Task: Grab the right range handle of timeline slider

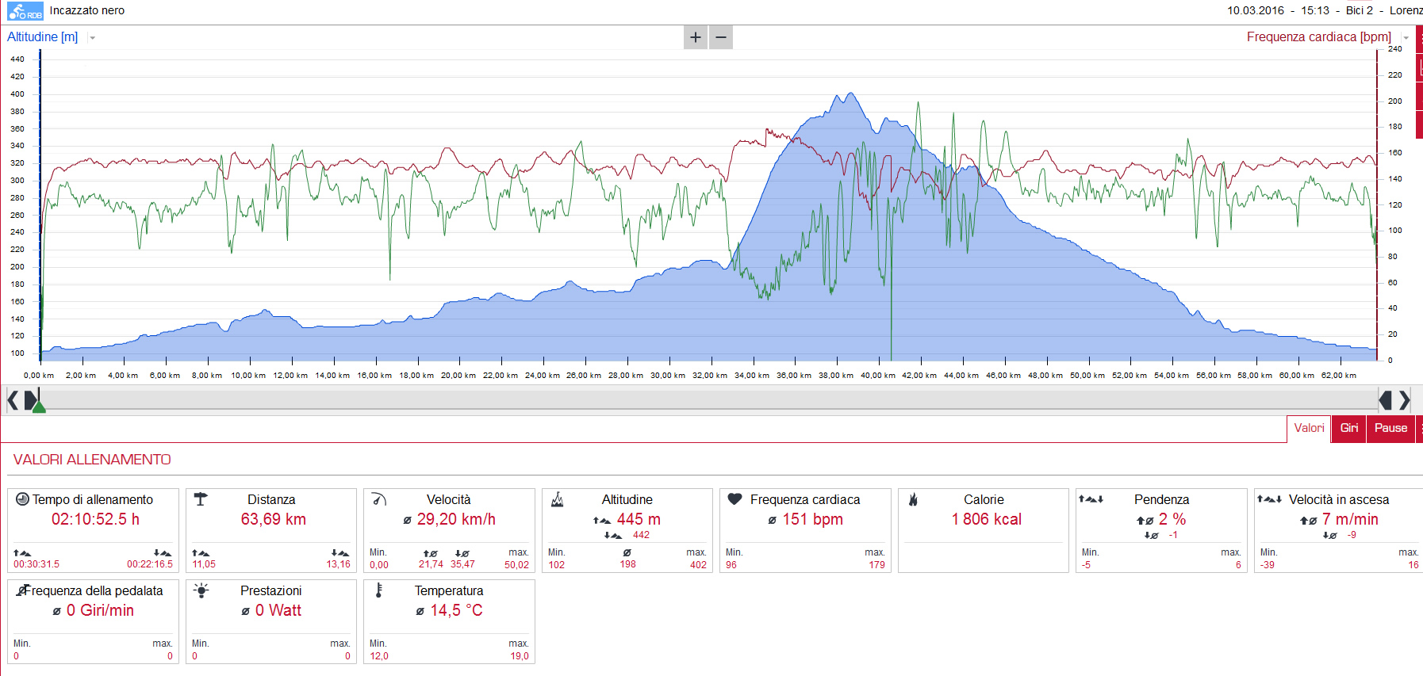Action: tap(1386, 400)
